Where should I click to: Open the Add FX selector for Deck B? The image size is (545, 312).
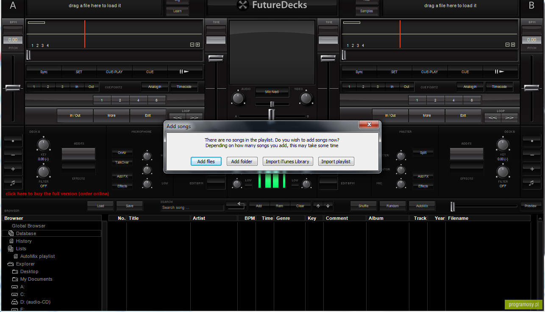pos(467,154)
